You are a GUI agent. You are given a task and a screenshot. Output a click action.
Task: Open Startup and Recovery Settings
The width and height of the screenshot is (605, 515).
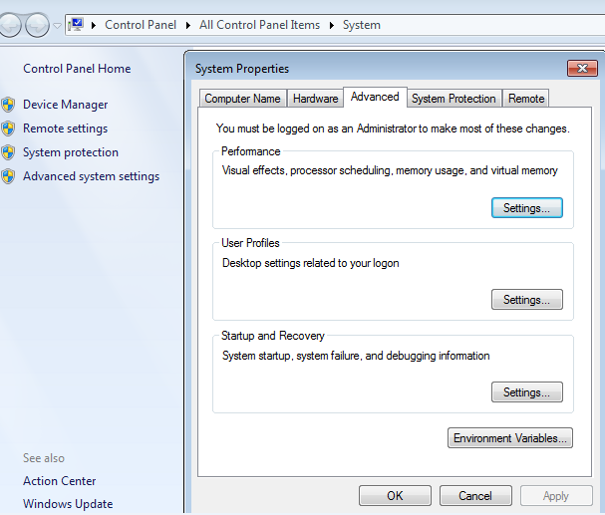[526, 392]
